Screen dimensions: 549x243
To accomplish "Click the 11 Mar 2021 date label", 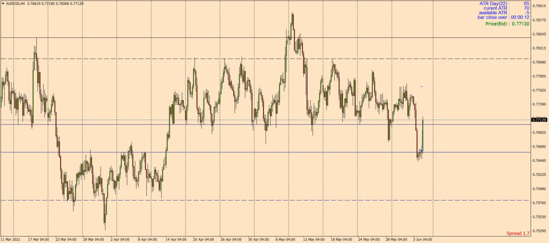I will (11, 240).
